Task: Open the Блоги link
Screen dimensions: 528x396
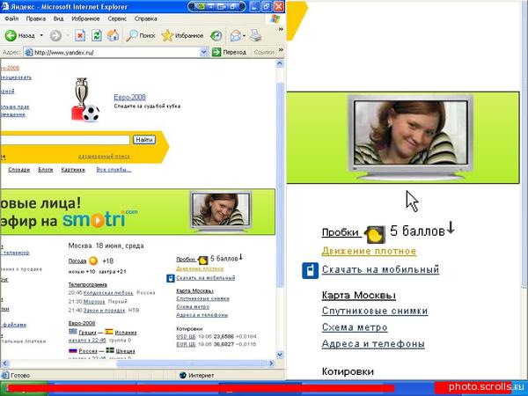Action: click(x=46, y=170)
